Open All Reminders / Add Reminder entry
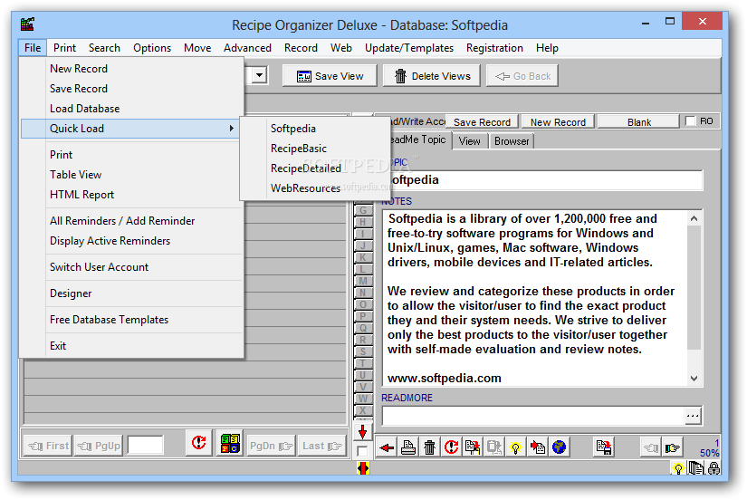This screenshot has height=500, width=747. tap(132, 221)
